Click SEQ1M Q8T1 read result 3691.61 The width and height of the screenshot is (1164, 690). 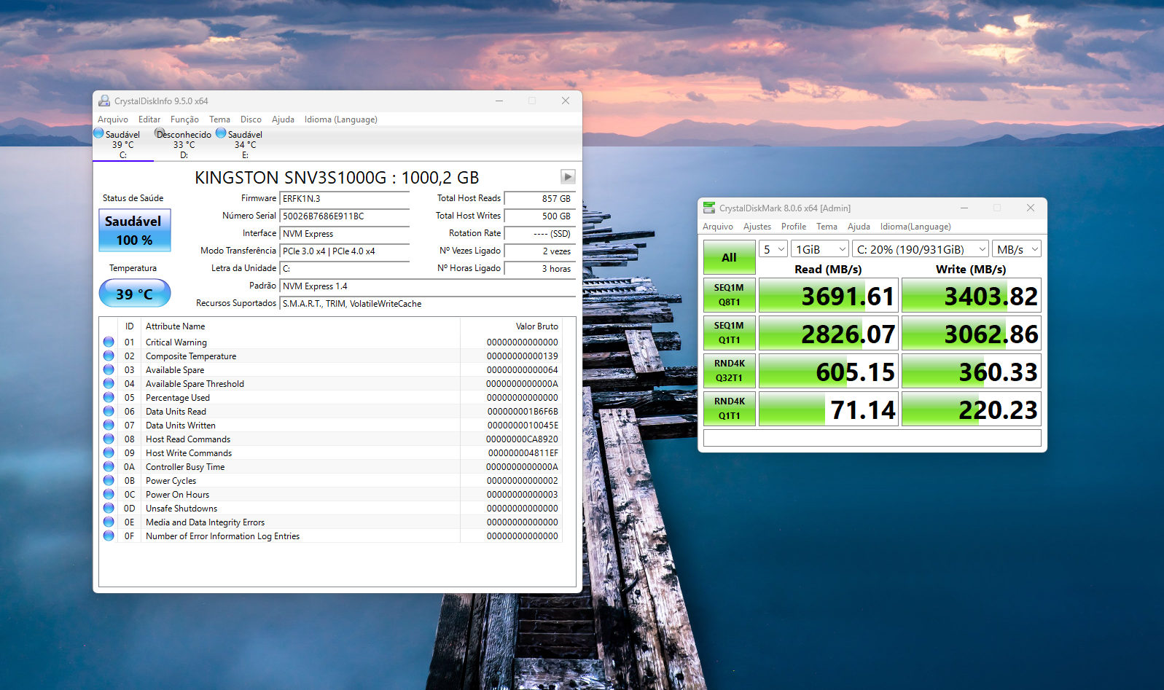pos(829,296)
